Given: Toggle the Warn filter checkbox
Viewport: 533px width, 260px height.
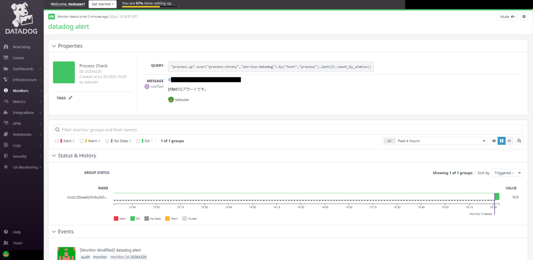Looking at the screenshot, I should pos(82,141).
